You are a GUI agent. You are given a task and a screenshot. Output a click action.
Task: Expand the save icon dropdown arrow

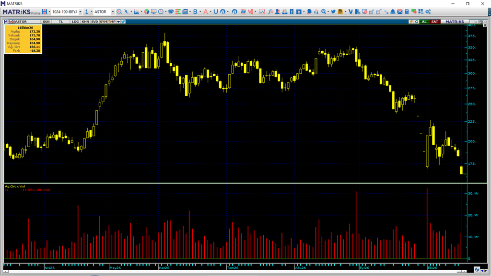49,11
